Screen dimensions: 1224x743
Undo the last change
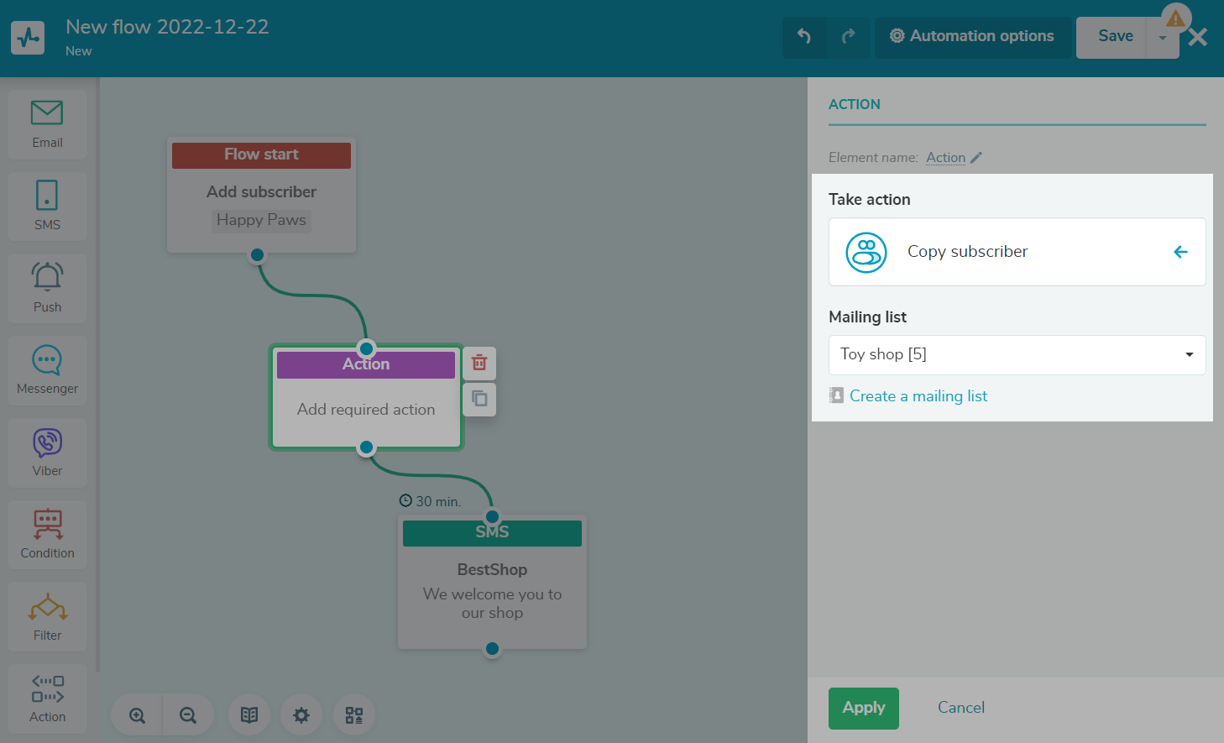pyautogui.click(x=804, y=36)
